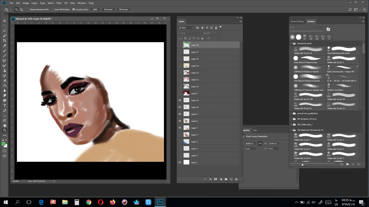
Task: Open Kind filter dropdown in Layers
Action: [x=186, y=28]
